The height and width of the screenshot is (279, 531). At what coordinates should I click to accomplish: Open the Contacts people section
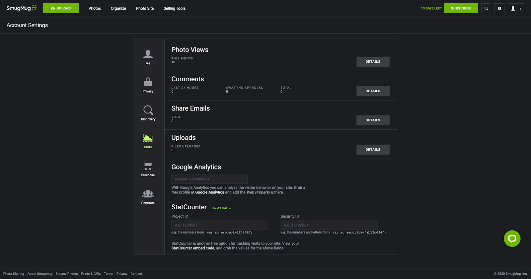point(148,197)
